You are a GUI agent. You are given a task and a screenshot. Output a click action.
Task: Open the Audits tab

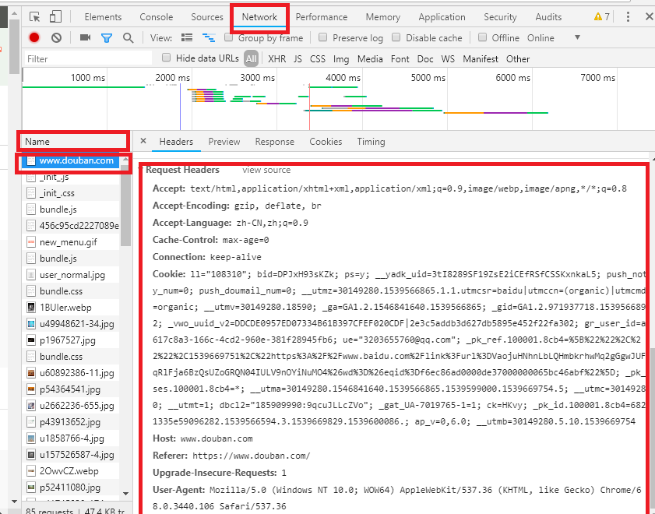coord(548,16)
